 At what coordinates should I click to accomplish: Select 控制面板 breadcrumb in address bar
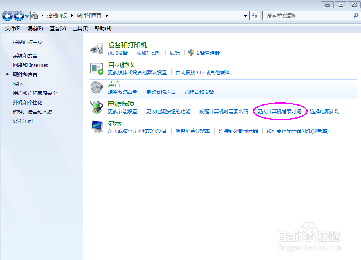pyautogui.click(x=57, y=15)
